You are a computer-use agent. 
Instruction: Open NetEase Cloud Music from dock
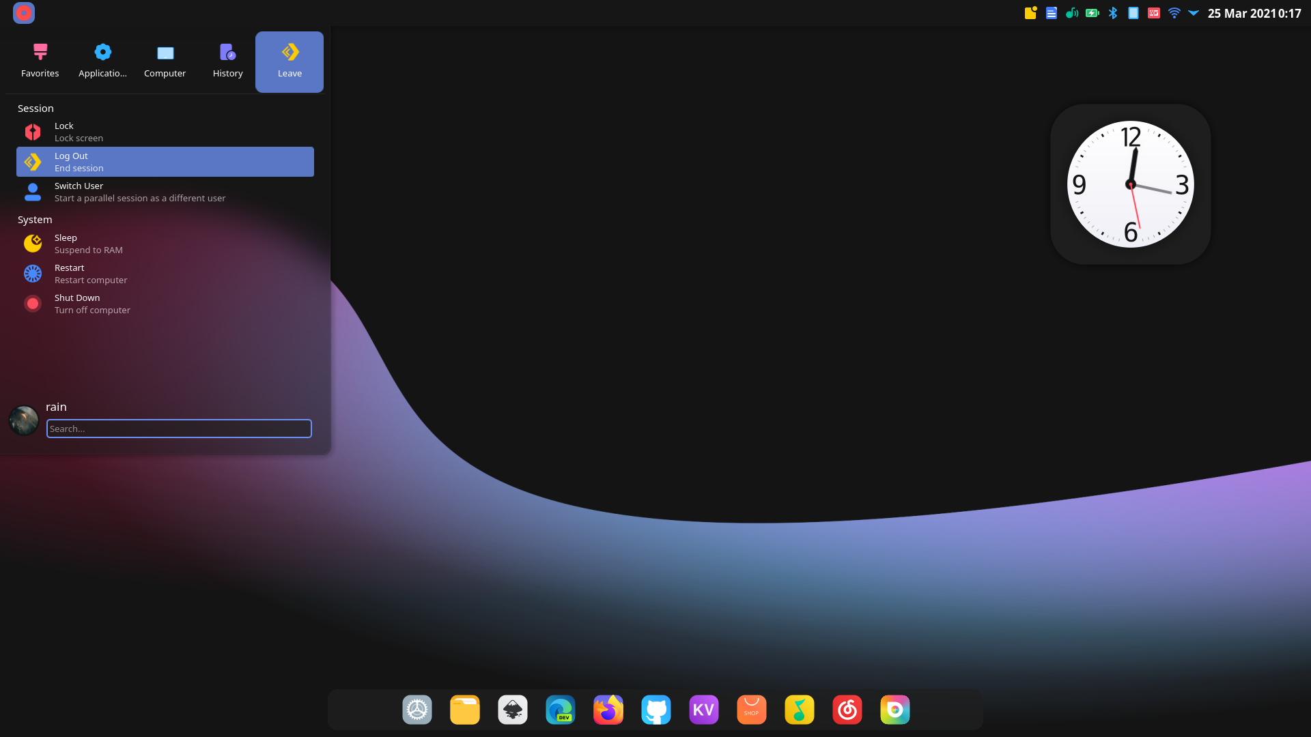[847, 710]
